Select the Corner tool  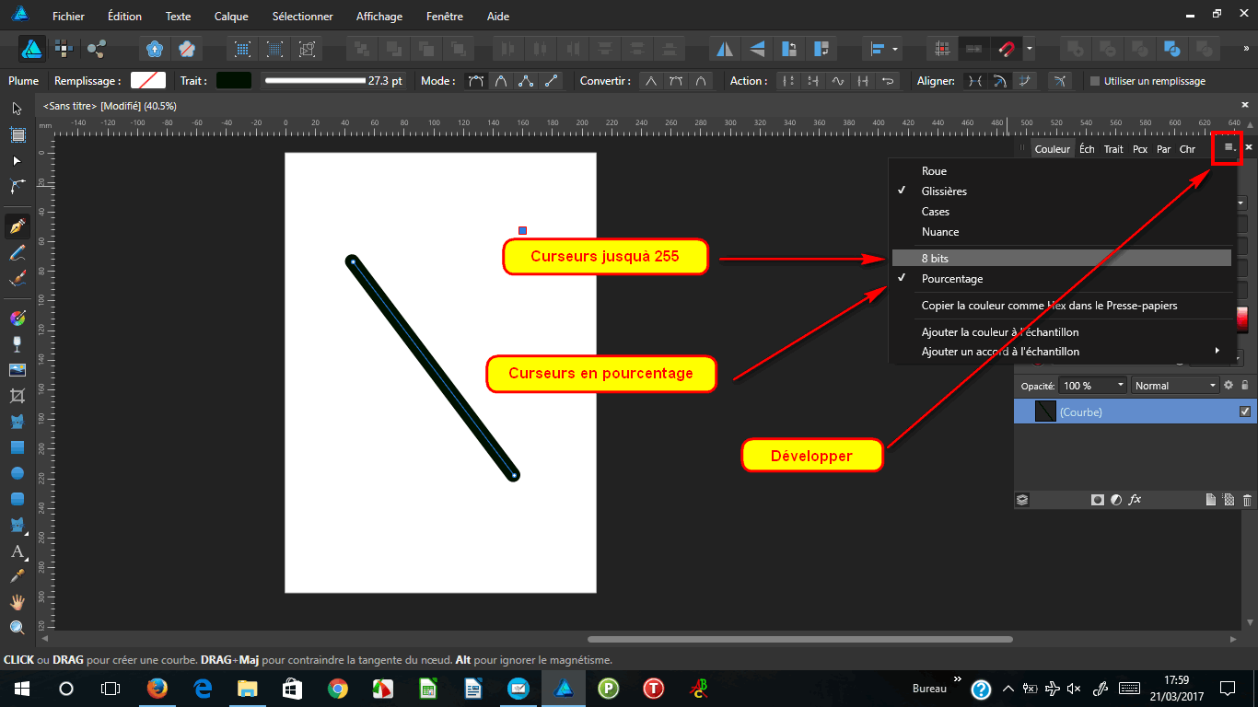click(17, 186)
